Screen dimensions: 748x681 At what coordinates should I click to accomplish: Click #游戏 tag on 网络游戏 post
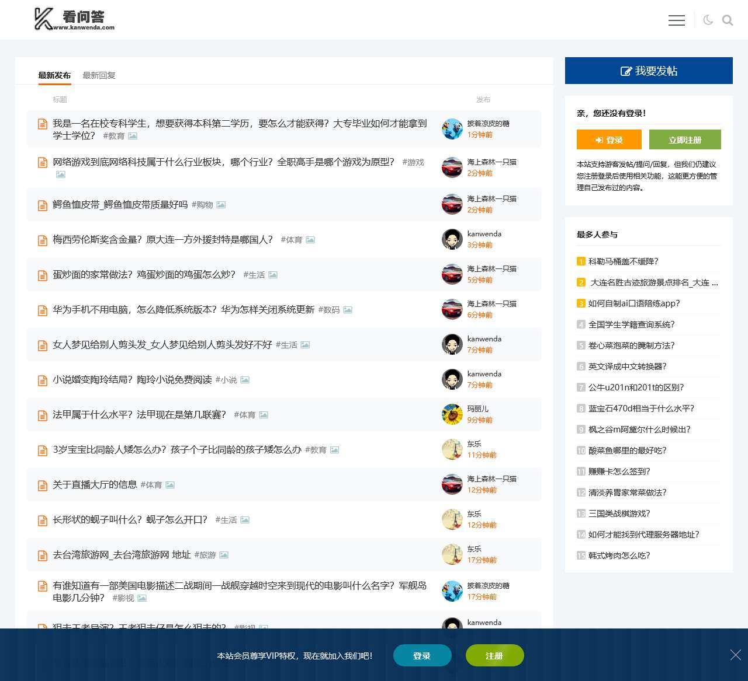click(x=413, y=162)
